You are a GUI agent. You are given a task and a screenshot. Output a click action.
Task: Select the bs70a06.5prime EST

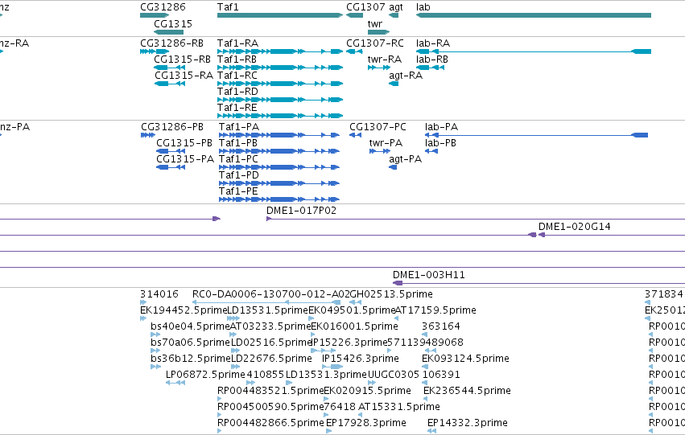pos(156,351)
